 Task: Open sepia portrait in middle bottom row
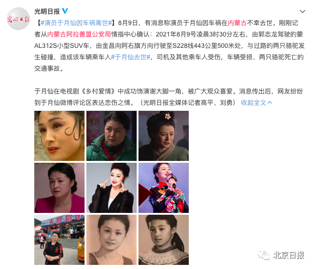pos(112,240)
